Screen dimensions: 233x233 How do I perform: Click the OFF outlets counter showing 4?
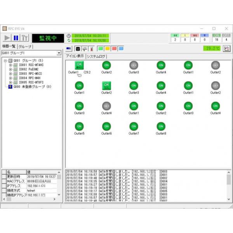pos(226,38)
